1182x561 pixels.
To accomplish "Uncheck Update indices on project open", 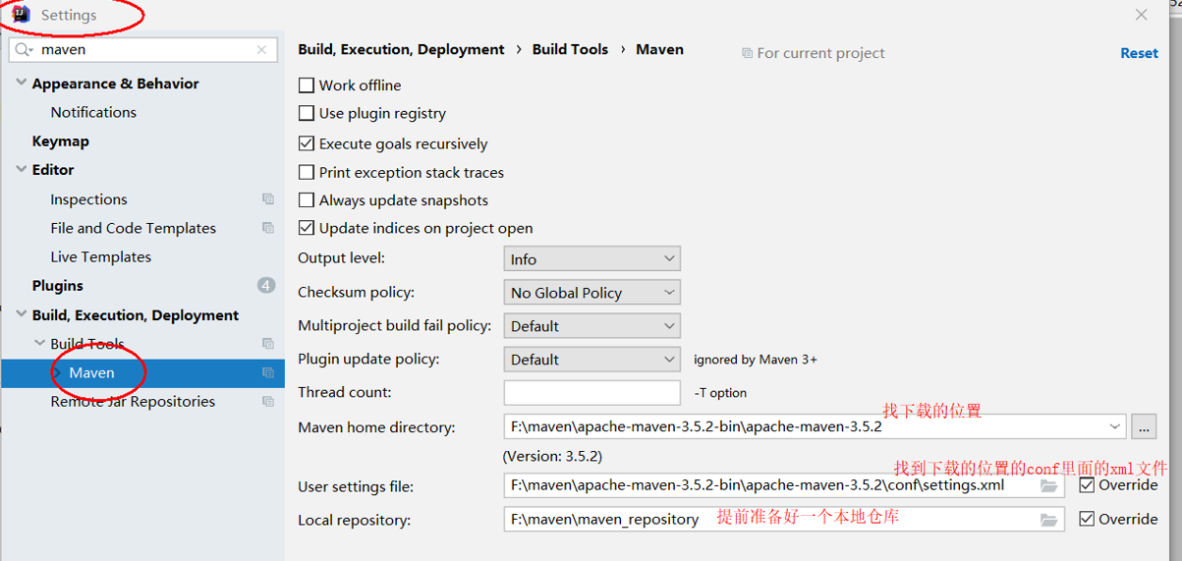I will point(307,228).
